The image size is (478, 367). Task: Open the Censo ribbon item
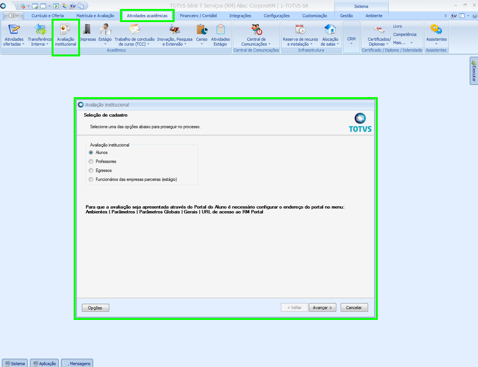coord(202,34)
